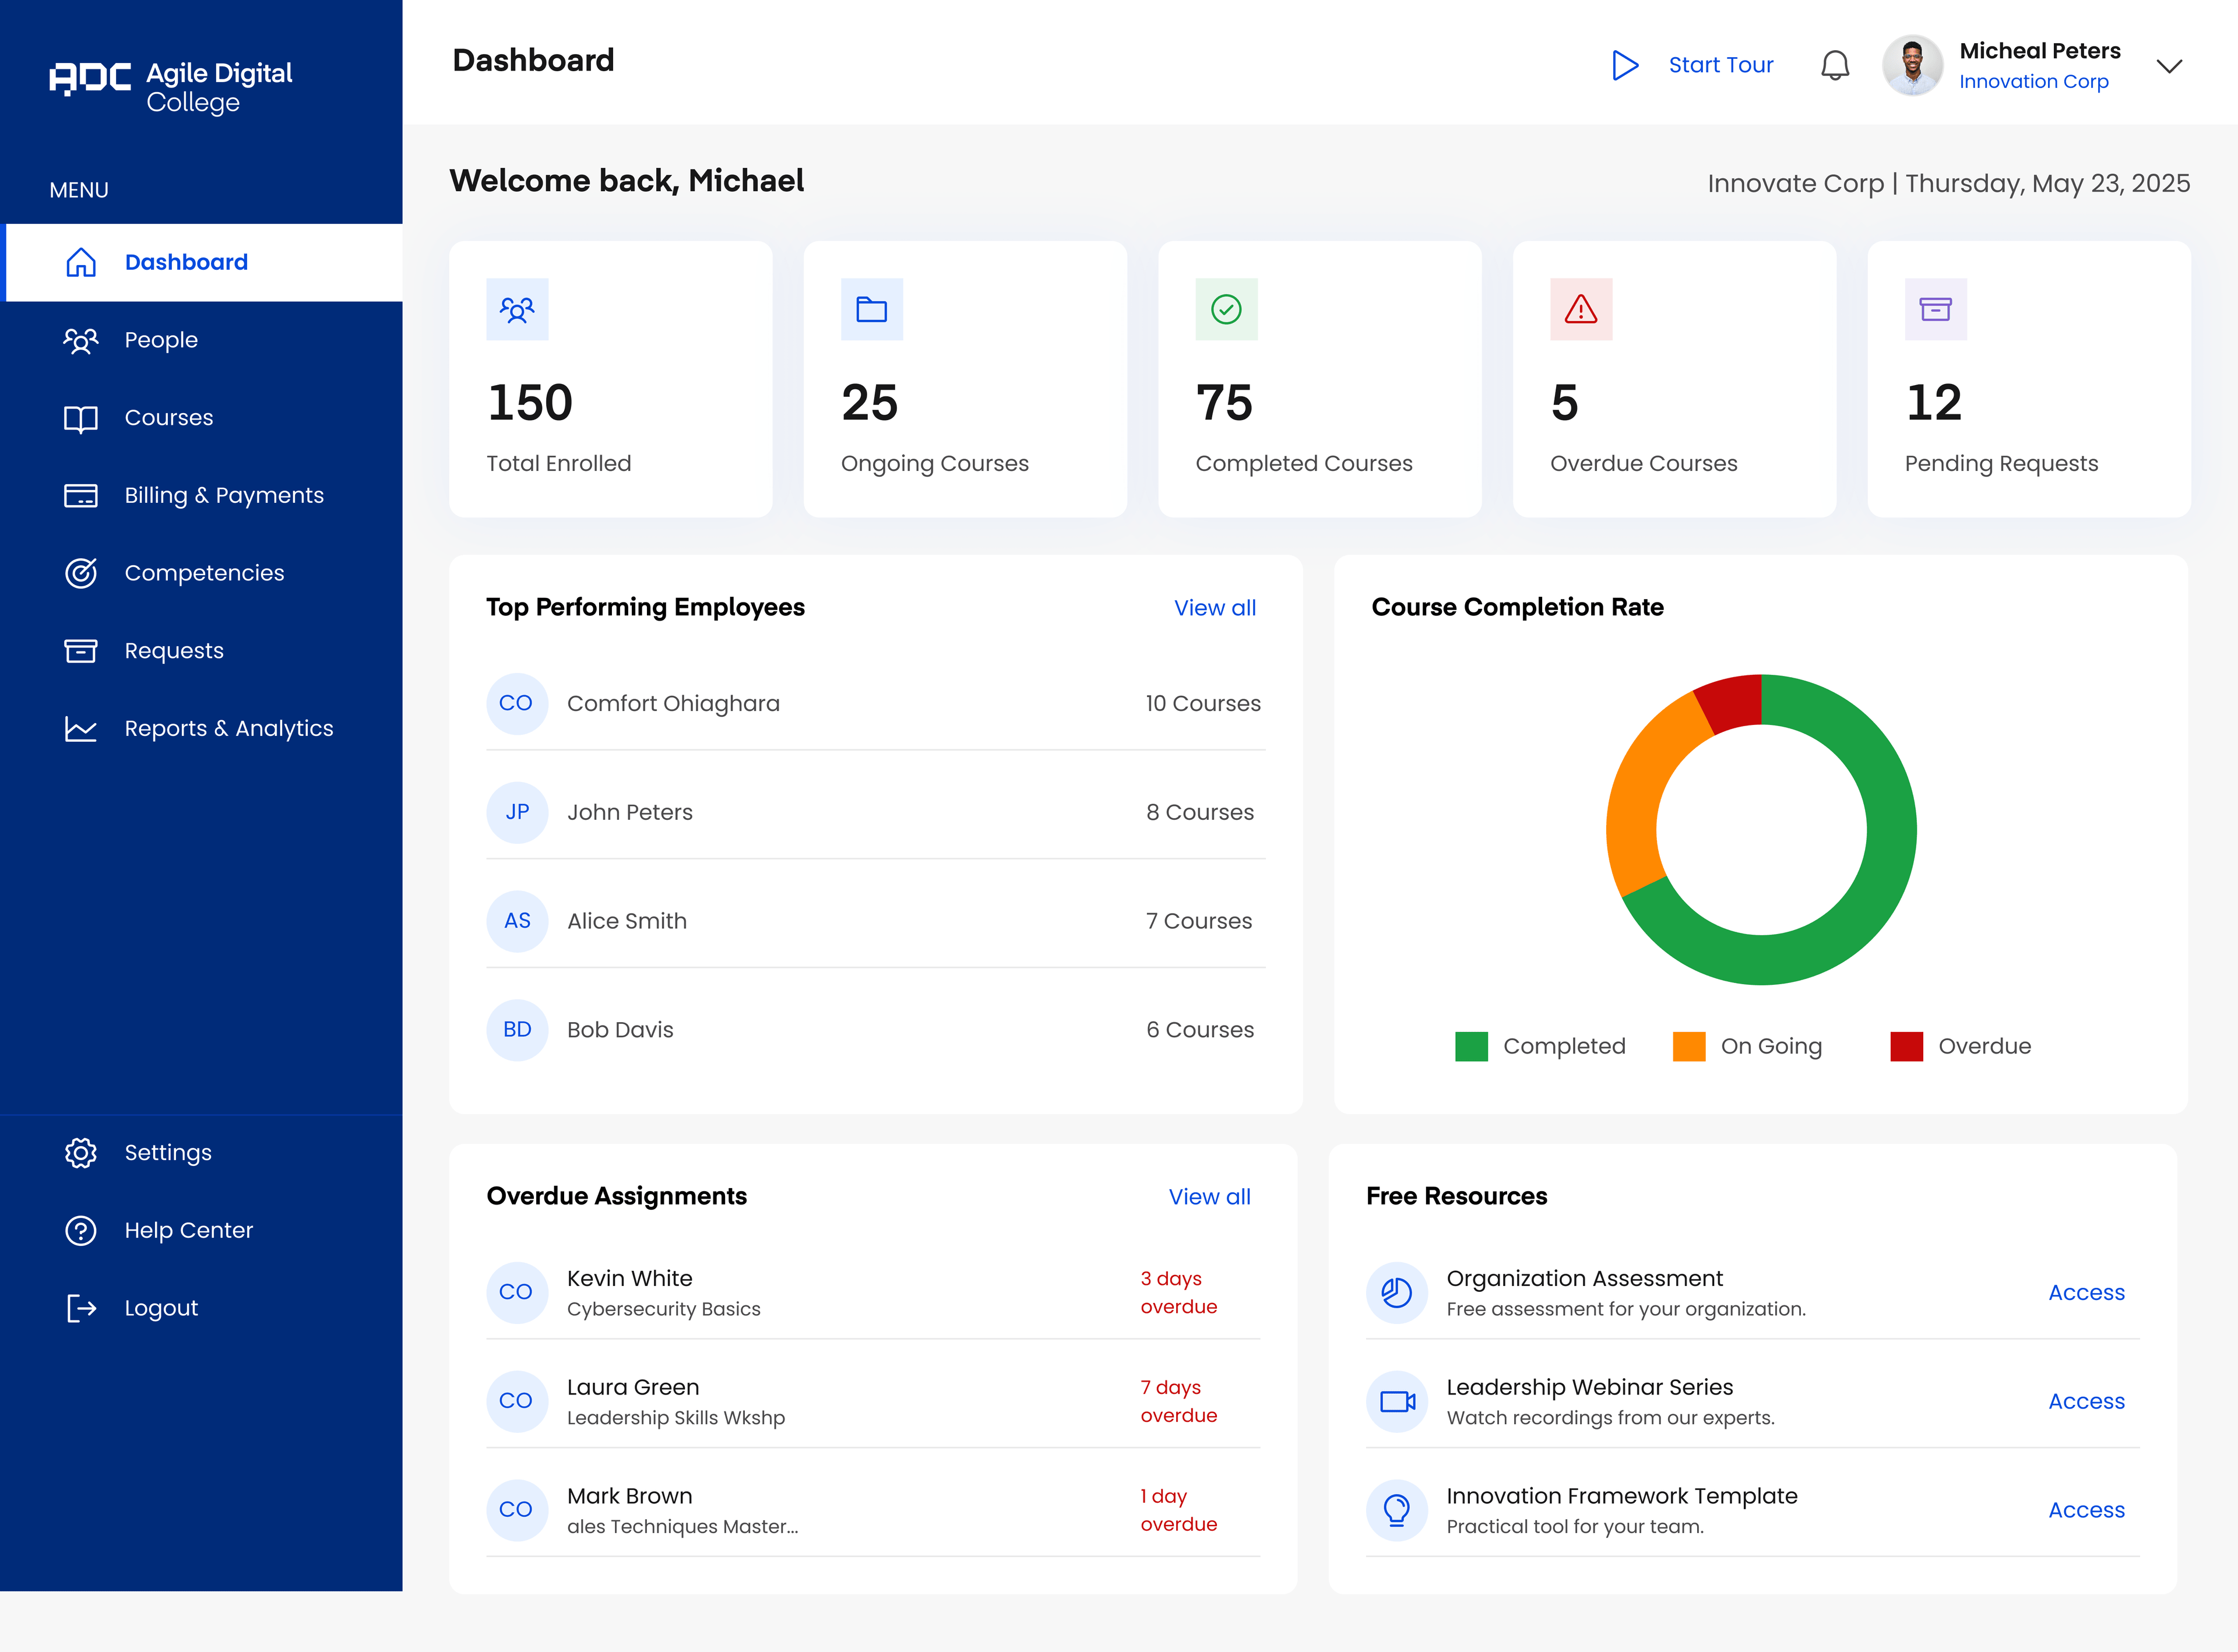Click the Dashboard home icon in sidebar
Viewport: 2238px width, 1652px height.
pos(81,262)
